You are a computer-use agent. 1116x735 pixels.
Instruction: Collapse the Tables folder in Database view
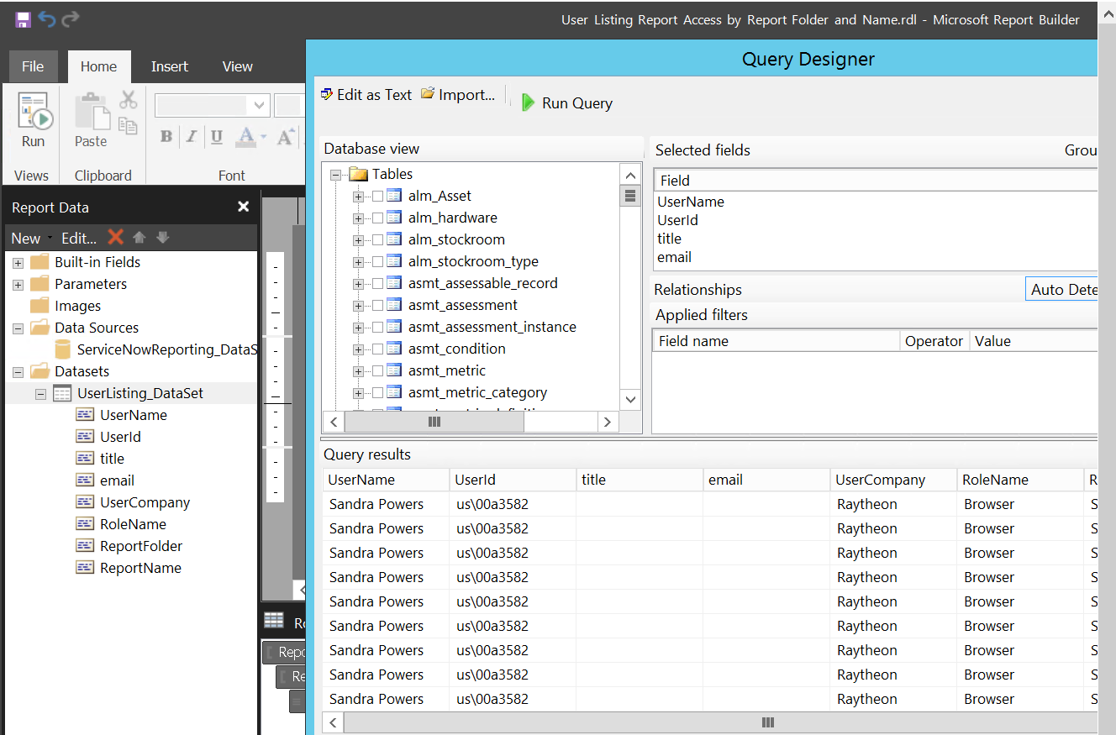pos(336,174)
